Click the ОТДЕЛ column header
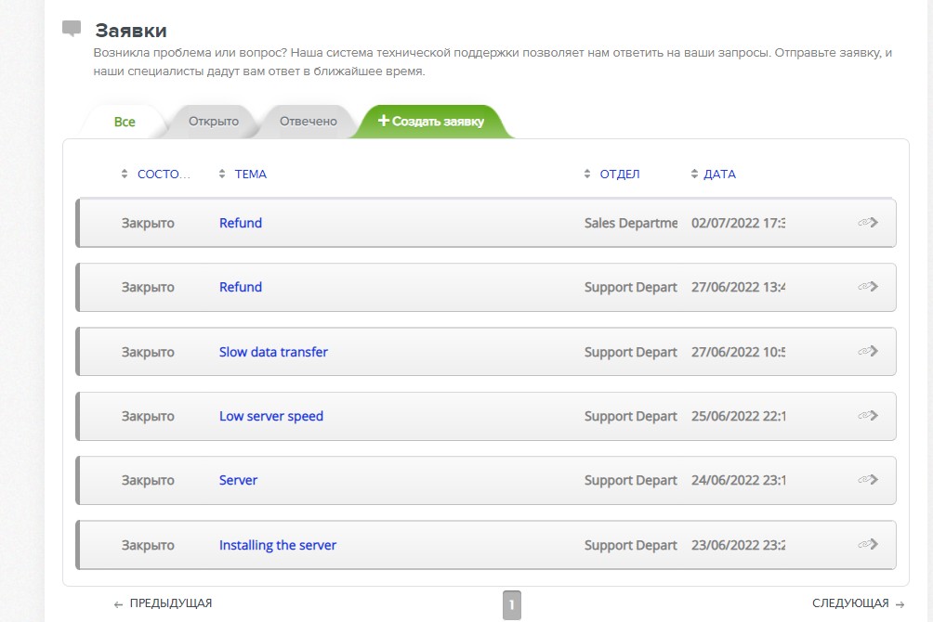 (x=620, y=175)
